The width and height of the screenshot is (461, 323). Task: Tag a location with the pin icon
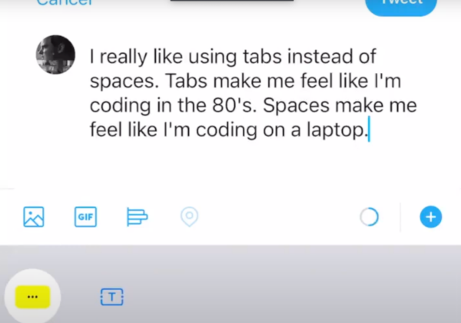(x=189, y=217)
